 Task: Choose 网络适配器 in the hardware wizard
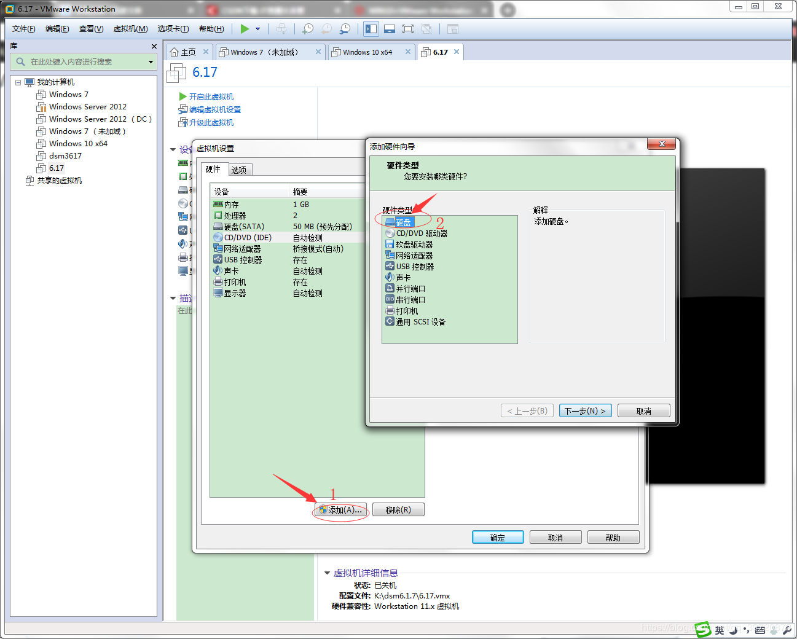(x=414, y=256)
